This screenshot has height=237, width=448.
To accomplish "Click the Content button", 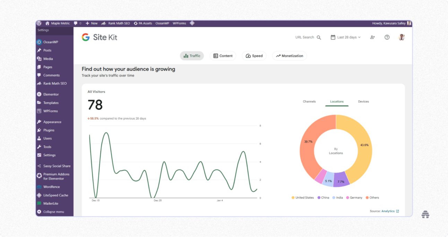I will click(223, 55).
